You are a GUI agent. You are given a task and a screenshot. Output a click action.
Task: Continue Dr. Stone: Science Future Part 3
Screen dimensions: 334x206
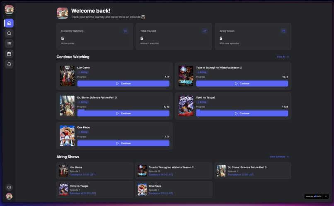pyautogui.click(x=123, y=113)
